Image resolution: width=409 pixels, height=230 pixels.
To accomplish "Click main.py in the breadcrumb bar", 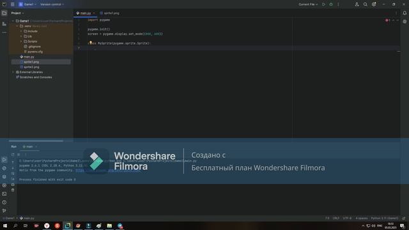I will click(x=27, y=218).
